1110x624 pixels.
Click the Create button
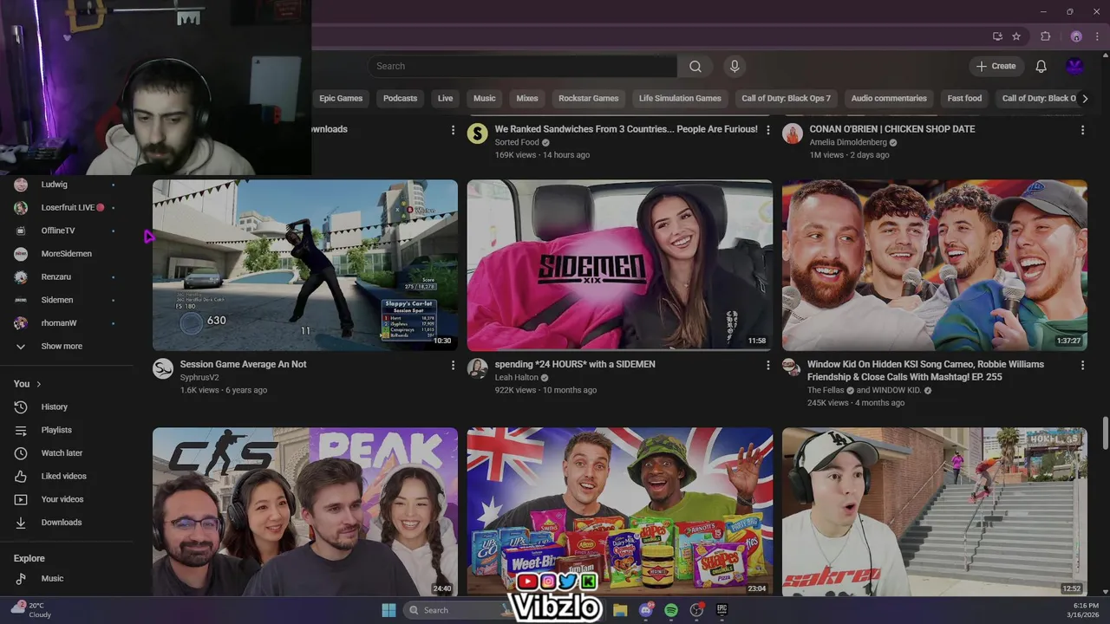[x=996, y=67]
